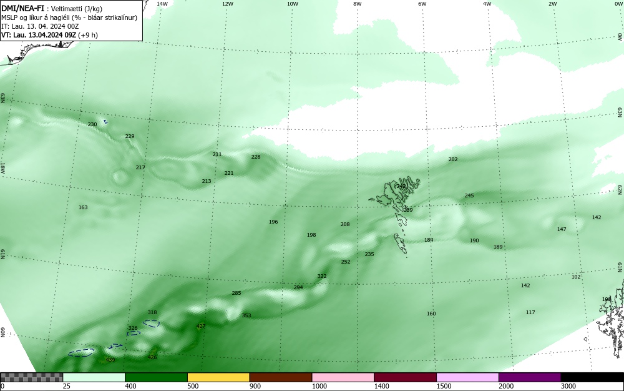The height and width of the screenshot is (391, 624).
Task: Click the 62N label on right edge
Action: (x=620, y=190)
